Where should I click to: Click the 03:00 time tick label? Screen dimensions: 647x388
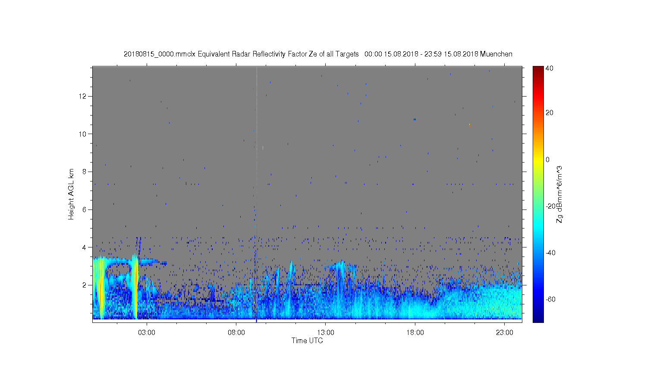147,333
